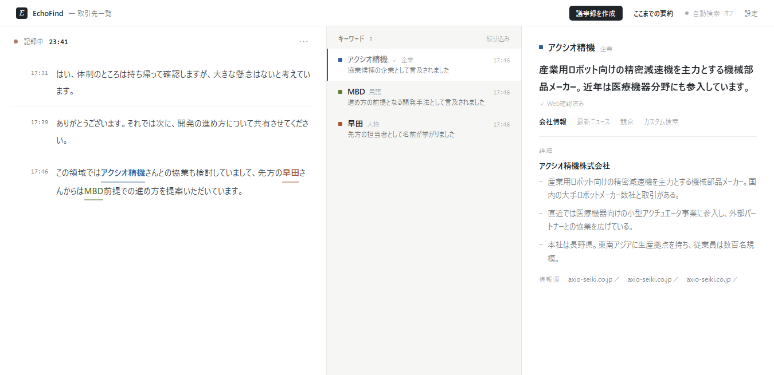Image resolution: width=774 pixels, height=375 pixels.
Task: Switch to the 最新ニュース tab
Action: [x=593, y=122]
